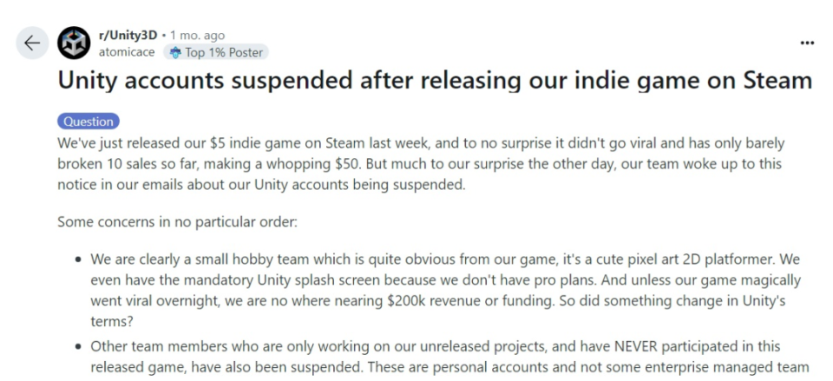Open the three-dot post options menu

807,43
